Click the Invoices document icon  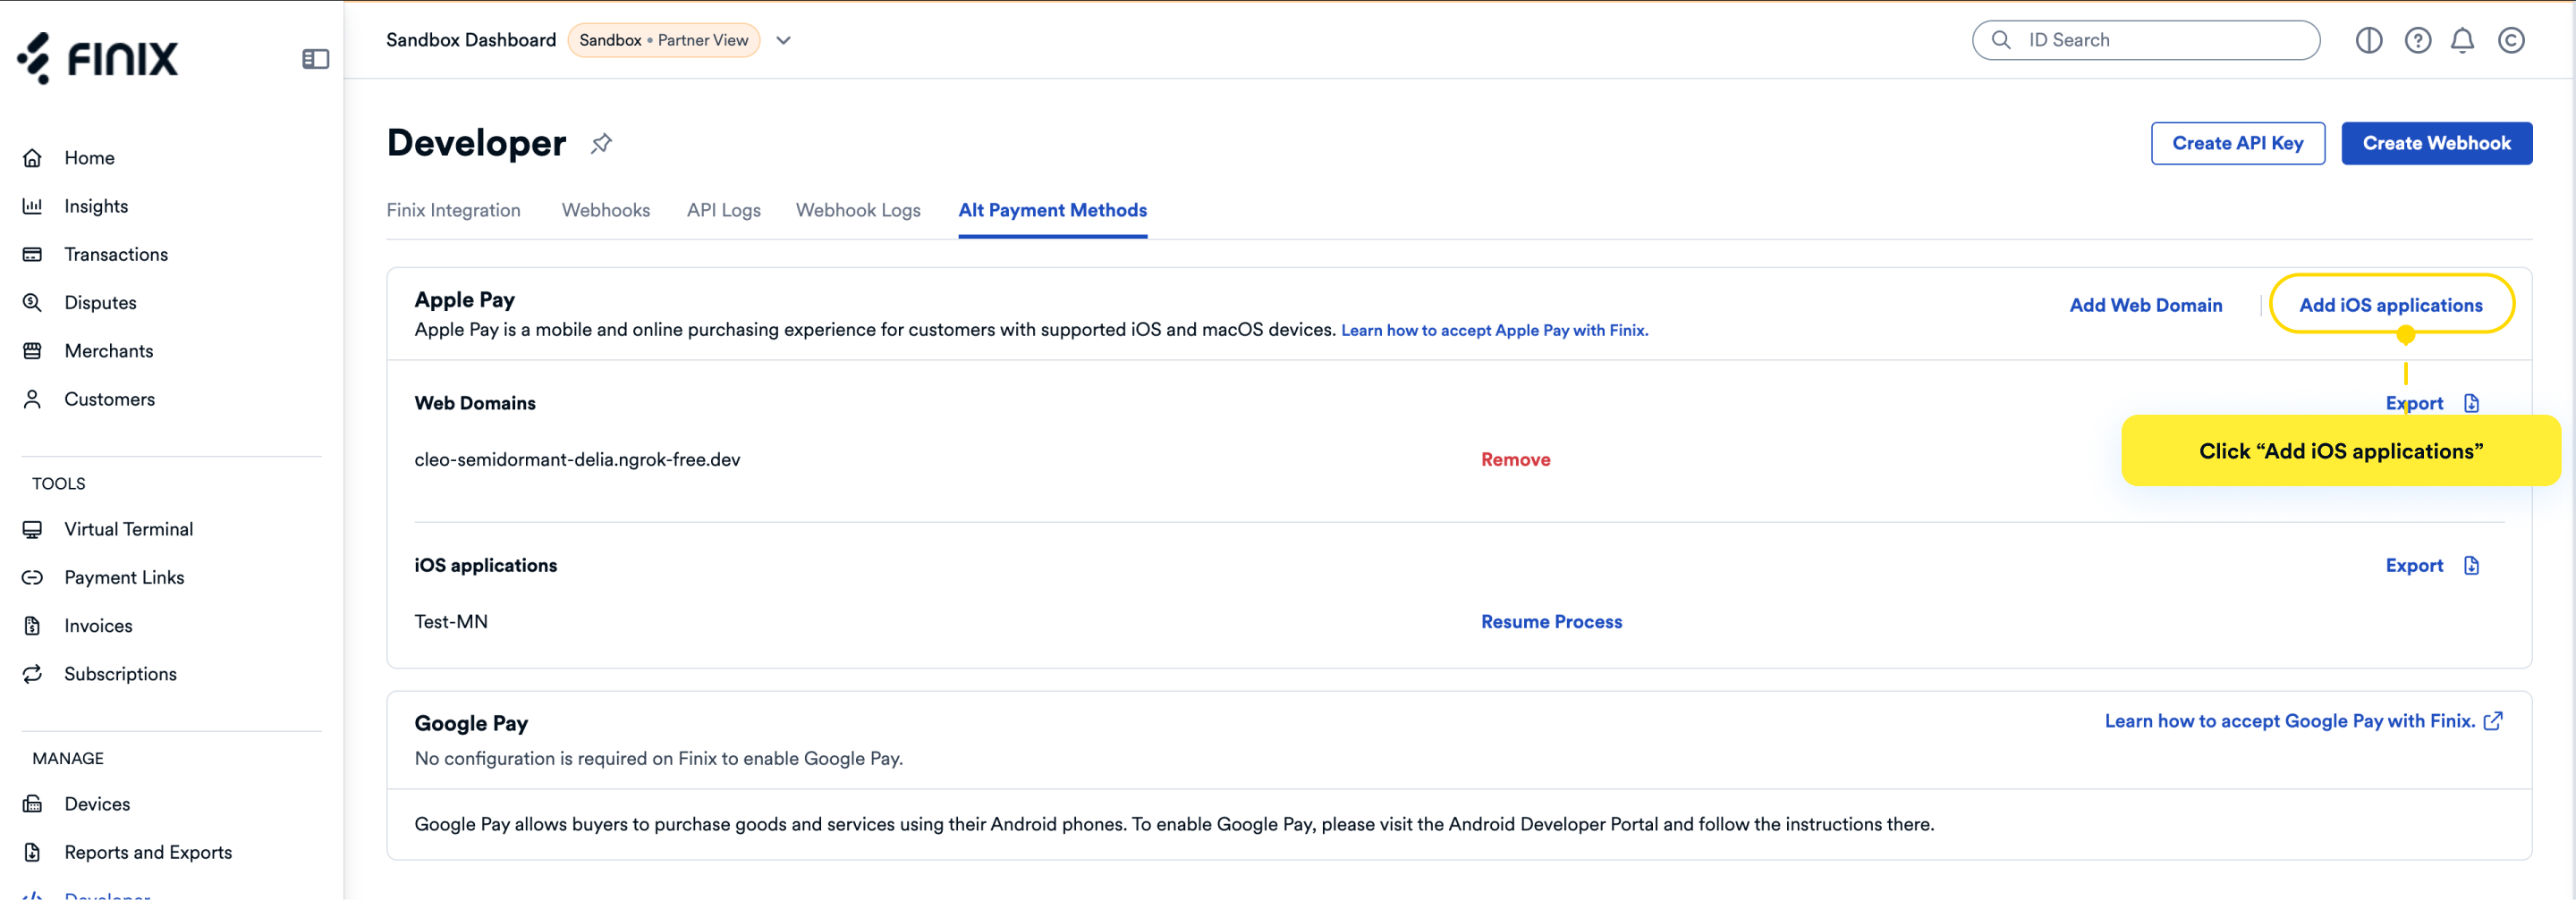(x=32, y=627)
